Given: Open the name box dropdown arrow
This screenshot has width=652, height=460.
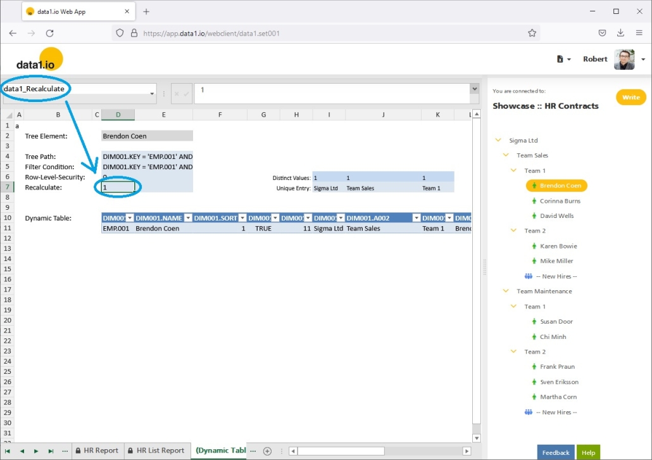Looking at the screenshot, I should click(x=152, y=94).
